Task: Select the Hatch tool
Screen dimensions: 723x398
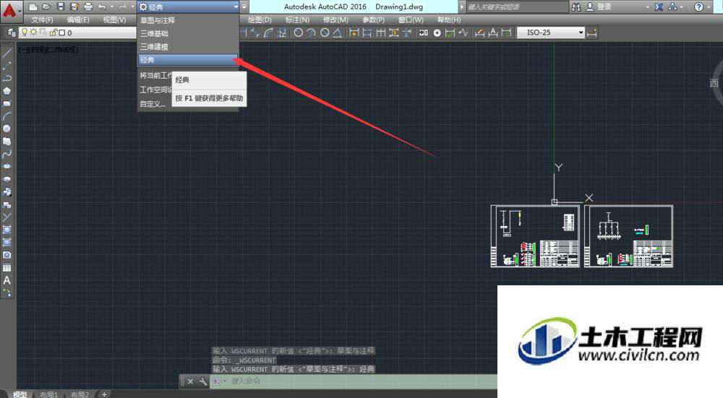Action: pos(7,230)
